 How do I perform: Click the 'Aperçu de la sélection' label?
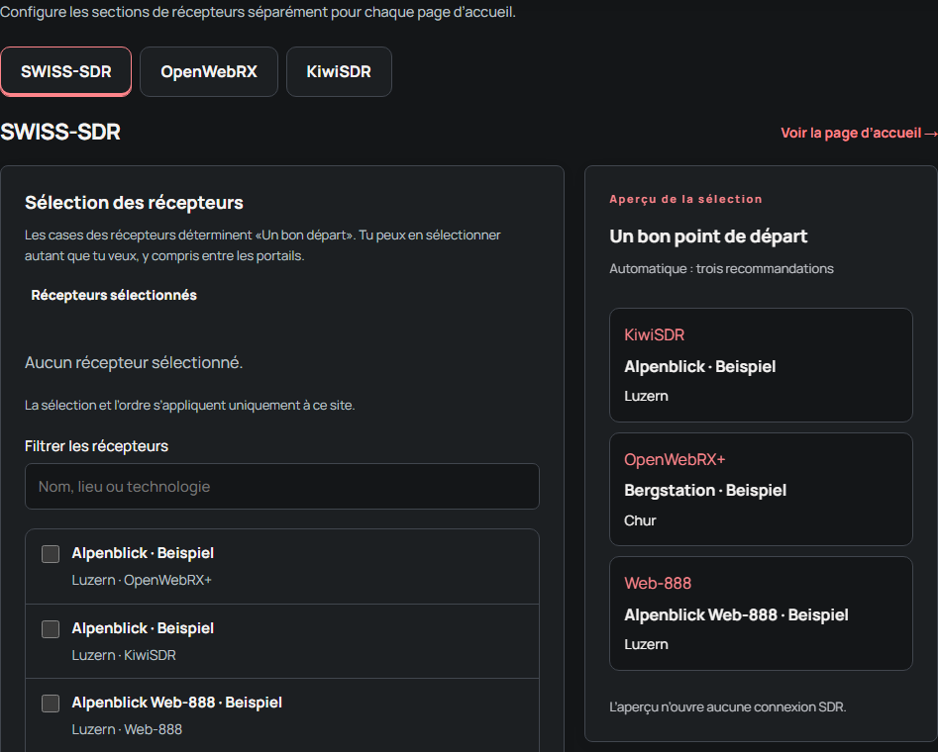685,199
